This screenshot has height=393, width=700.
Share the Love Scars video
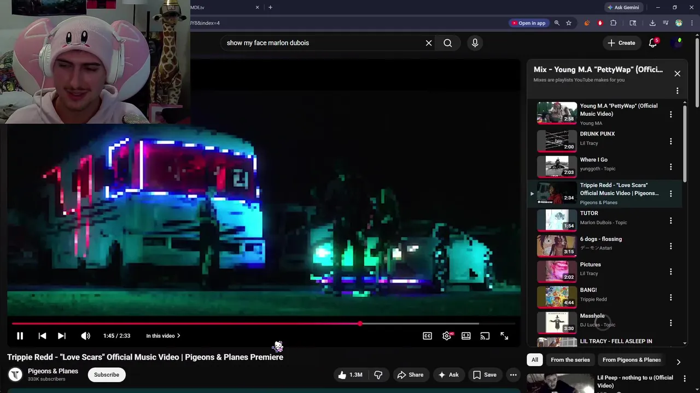[x=410, y=374]
